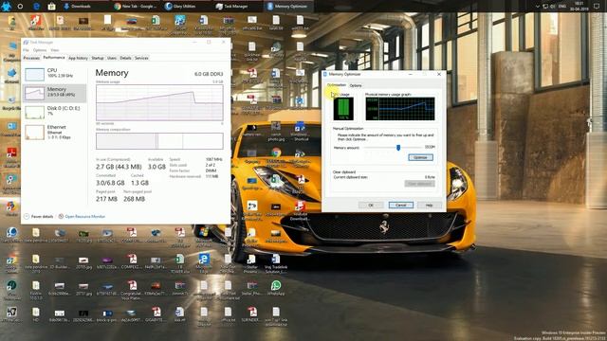Click the Optimize button
607x341 pixels.
[420, 157]
